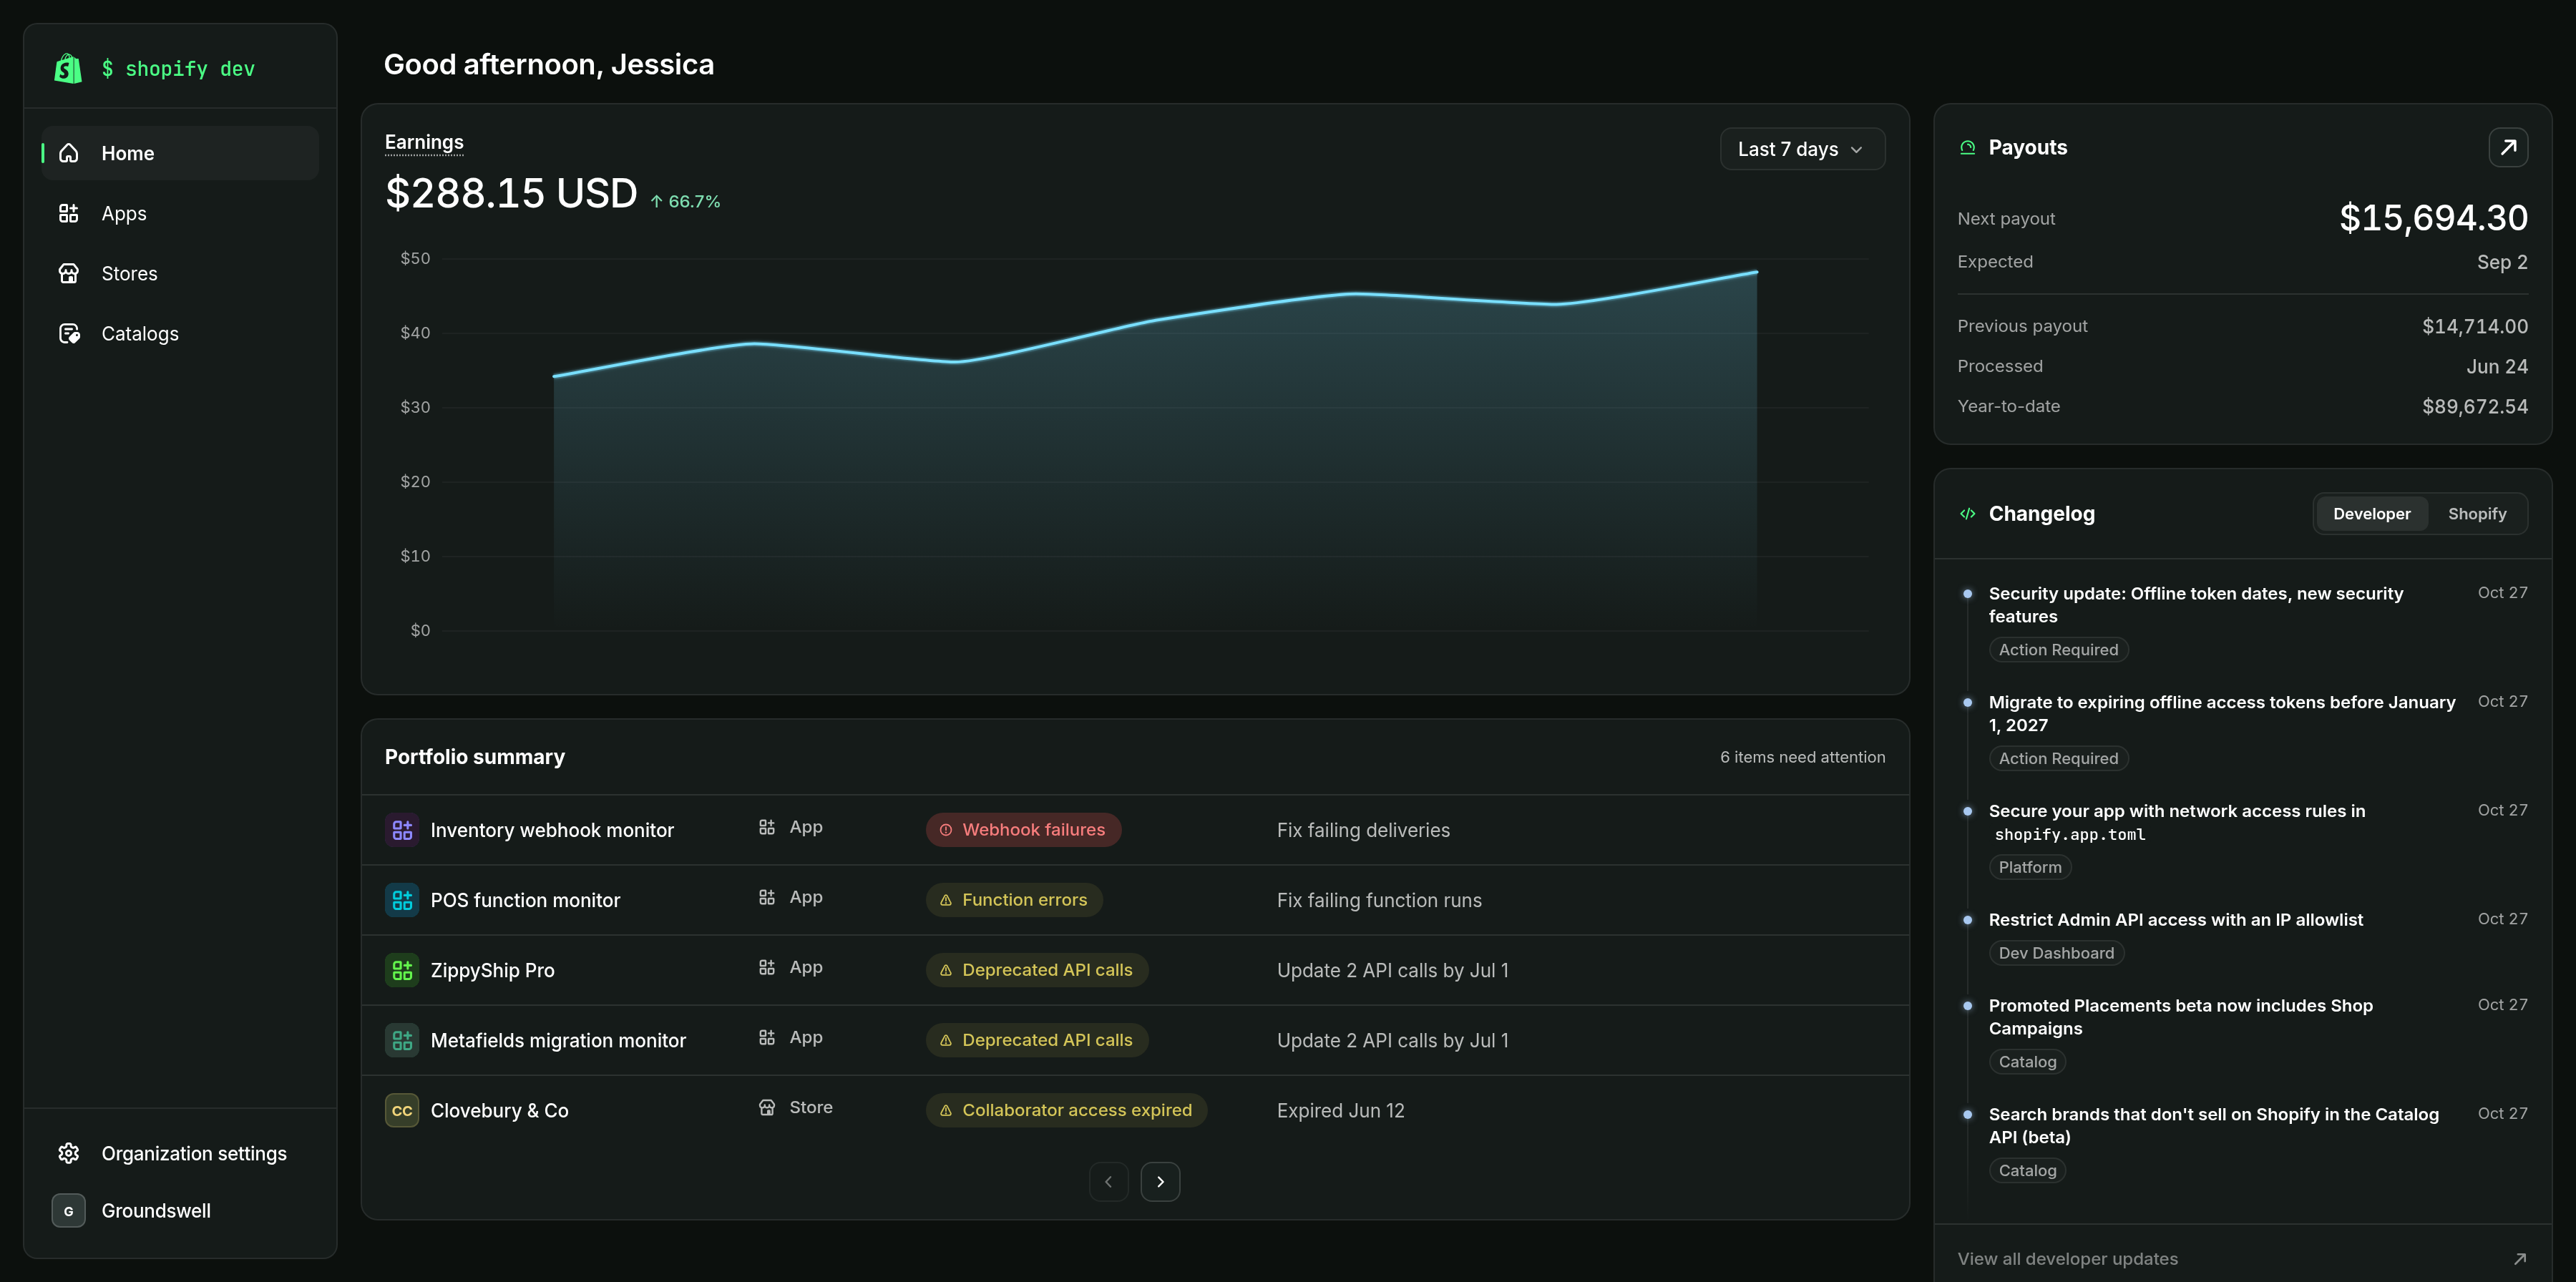Viewport: 2576px width, 1282px height.
Task: Click the ZippyShip Pro app icon
Action: pyautogui.click(x=402, y=970)
